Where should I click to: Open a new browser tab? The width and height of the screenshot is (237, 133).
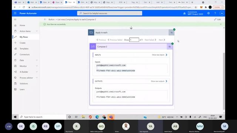pos(192,3)
